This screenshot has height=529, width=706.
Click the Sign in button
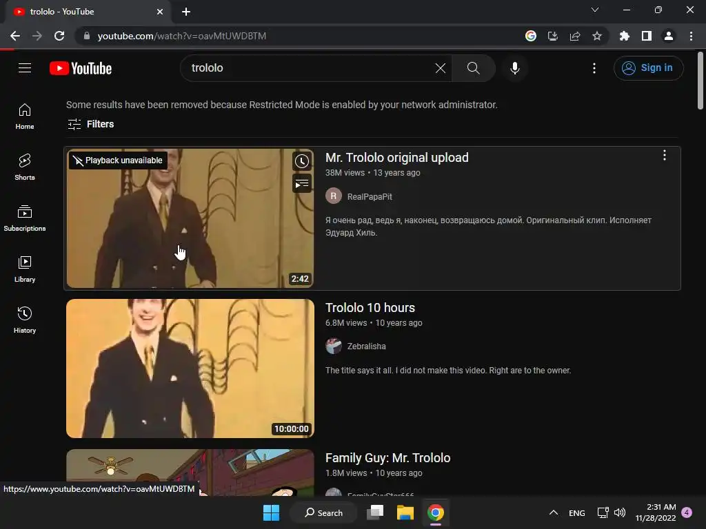648,68
